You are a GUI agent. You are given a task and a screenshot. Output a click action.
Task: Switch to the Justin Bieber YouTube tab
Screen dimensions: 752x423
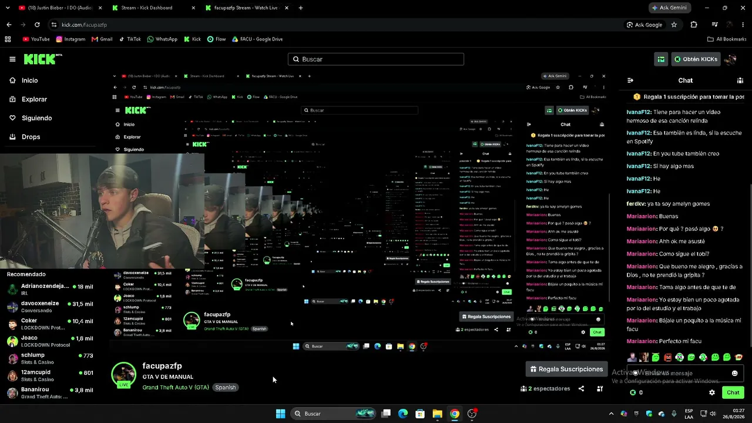[60, 8]
